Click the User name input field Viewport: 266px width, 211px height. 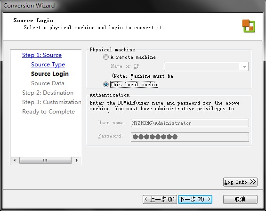coord(190,123)
